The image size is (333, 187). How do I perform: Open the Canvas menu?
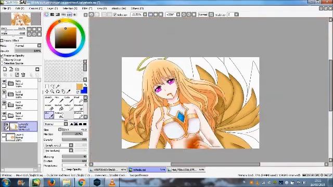[x=35, y=8]
